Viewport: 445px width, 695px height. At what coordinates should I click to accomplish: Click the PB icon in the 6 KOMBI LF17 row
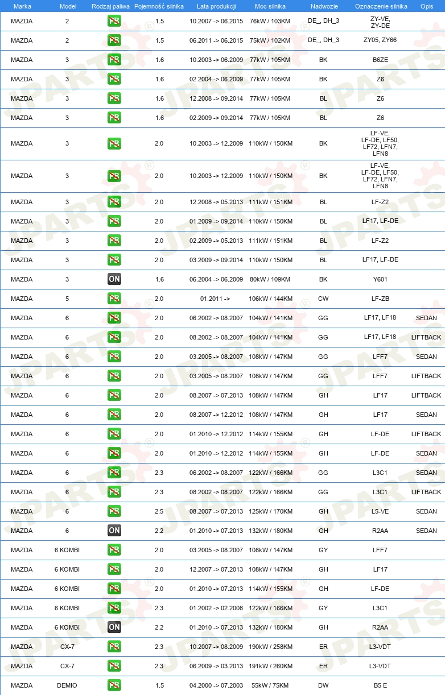pyautogui.click(x=114, y=570)
